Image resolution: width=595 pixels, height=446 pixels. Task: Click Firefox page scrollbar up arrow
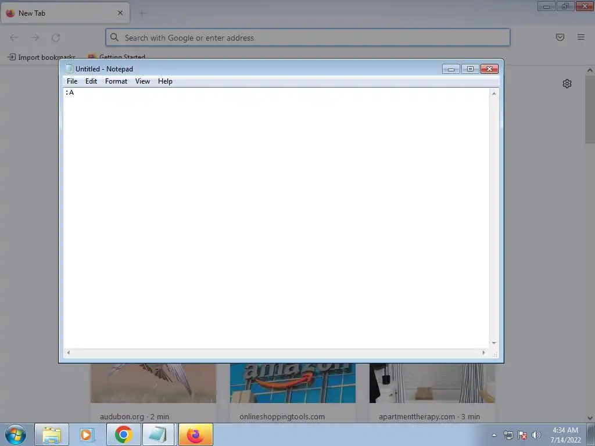(x=590, y=70)
